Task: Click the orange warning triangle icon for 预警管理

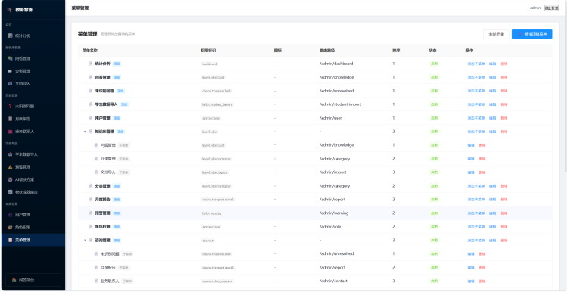Action: (10, 167)
